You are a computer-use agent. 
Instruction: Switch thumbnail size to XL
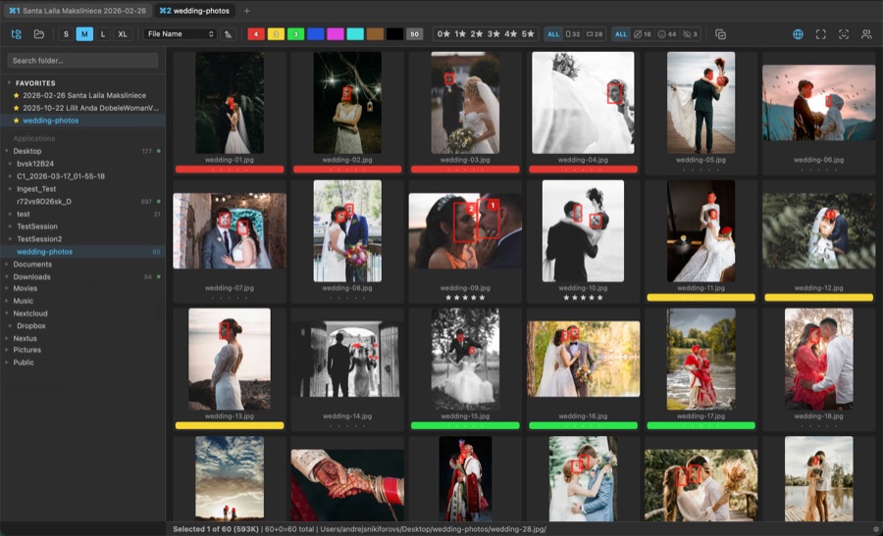[123, 34]
